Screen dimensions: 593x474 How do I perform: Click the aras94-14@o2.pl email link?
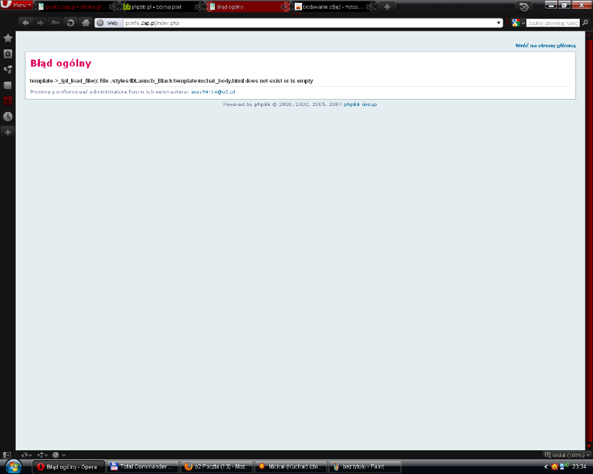click(213, 92)
